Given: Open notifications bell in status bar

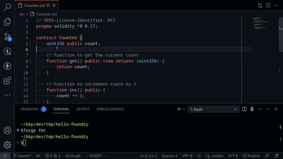Looking at the screenshot, I should (276, 156).
